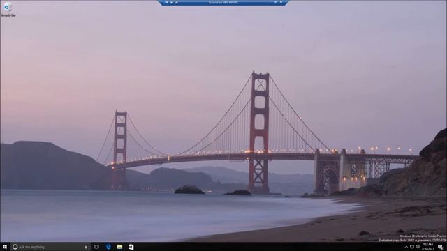Open File Explorer from the taskbar
The image size is (447, 251).
pyautogui.click(x=119, y=247)
